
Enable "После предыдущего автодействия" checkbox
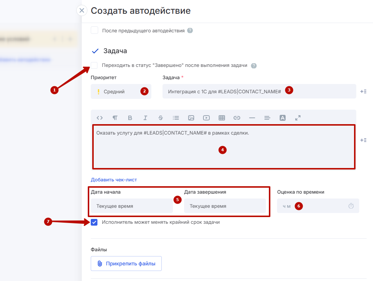coord(94,30)
